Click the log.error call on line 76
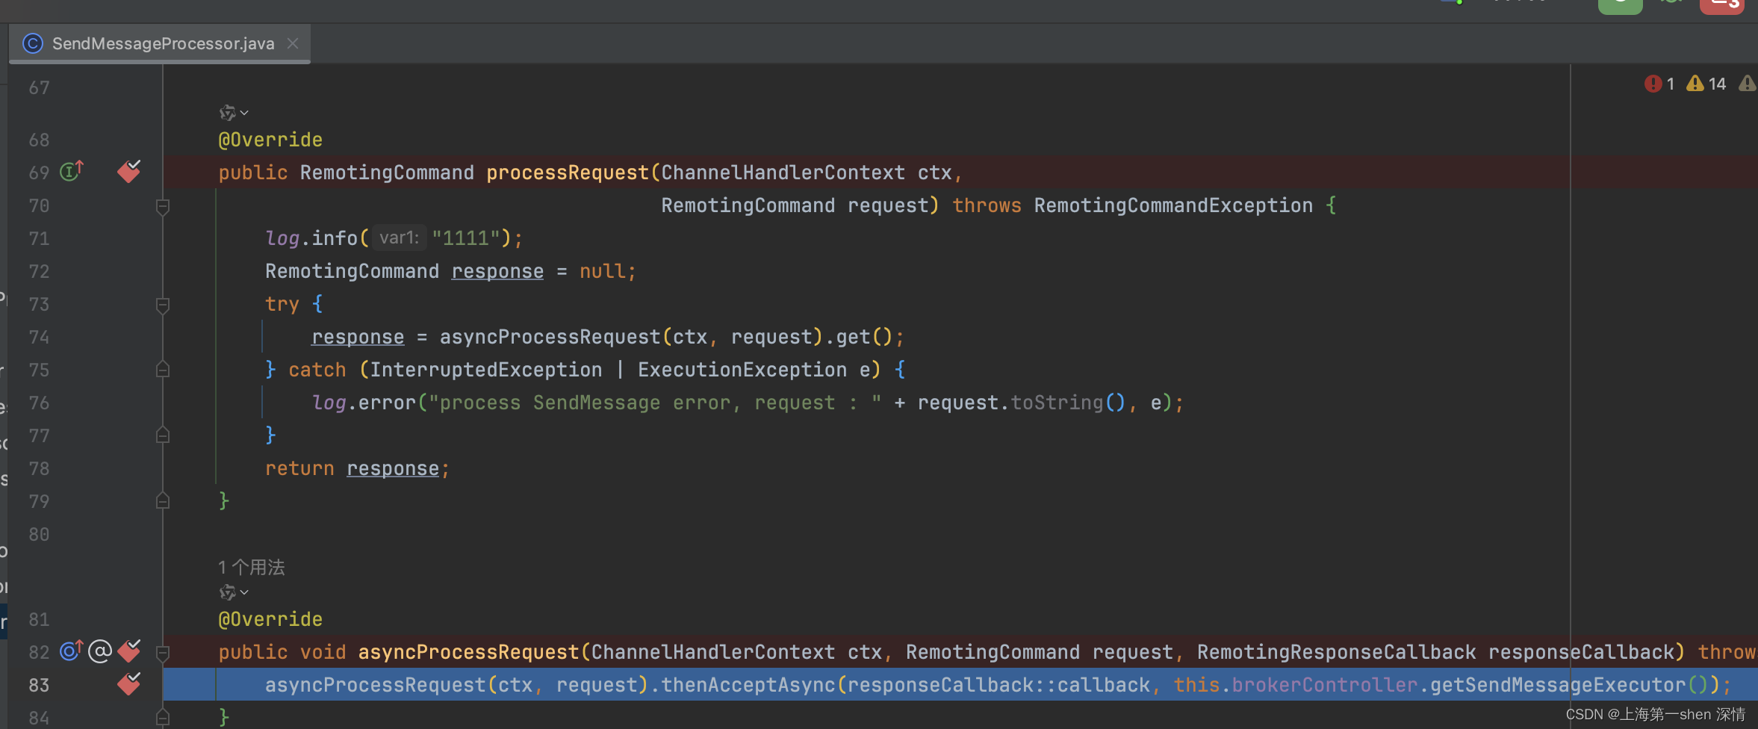The width and height of the screenshot is (1758, 729). (364, 403)
